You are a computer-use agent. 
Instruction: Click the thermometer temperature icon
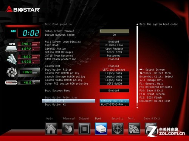pos(11,82)
